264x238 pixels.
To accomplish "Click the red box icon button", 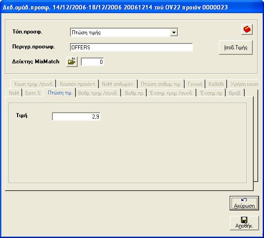I will point(247,29).
